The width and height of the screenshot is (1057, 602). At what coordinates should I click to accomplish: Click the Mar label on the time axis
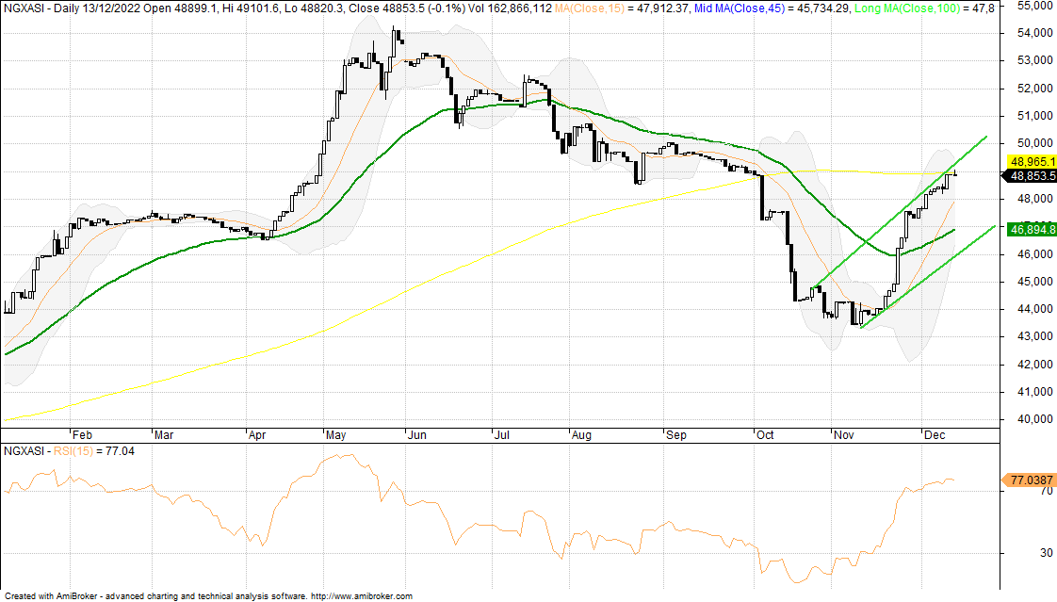pyautogui.click(x=164, y=435)
